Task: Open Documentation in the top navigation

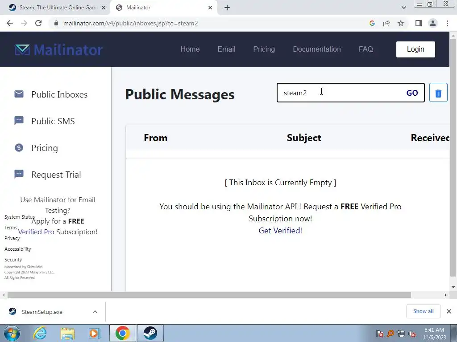Action: click(317, 49)
